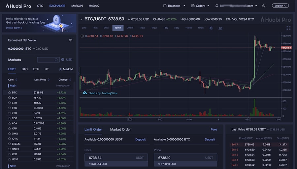This screenshot has width=297, height=169.
Task: Star the ETH coin as favorite
Action: coord(9,103)
